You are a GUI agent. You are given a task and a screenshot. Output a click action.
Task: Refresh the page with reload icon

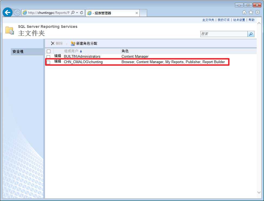(82, 13)
